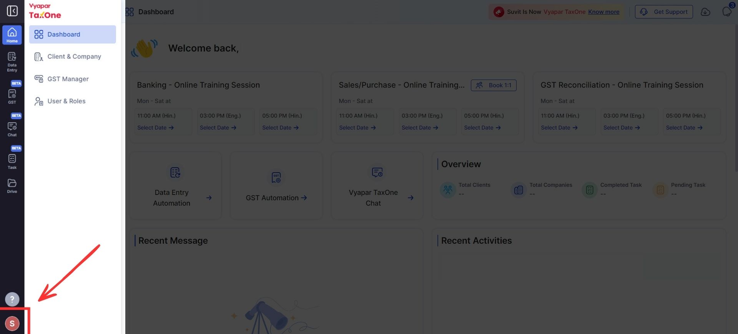Select date for Banking 05:00 PM session
Viewport: 738px width, 334px height.
(x=280, y=128)
